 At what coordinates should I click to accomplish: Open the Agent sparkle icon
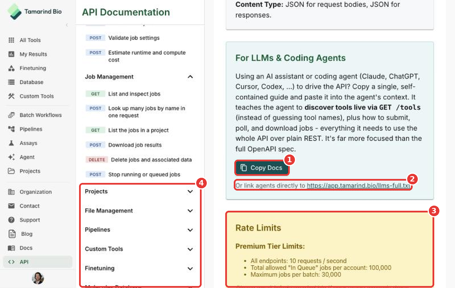pos(11,157)
